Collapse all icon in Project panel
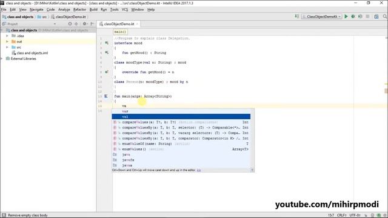Viewport: 388px width, 218px height. tap(76, 24)
